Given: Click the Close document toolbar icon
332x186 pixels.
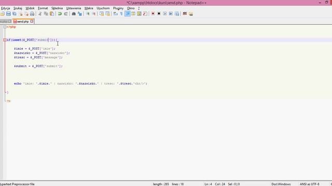Looking at the screenshot, I should coord(21,14).
